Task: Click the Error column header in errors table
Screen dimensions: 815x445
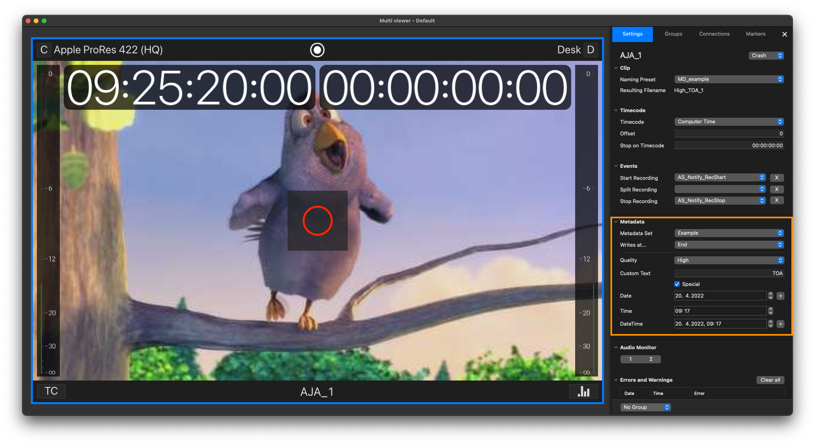Action: point(699,393)
